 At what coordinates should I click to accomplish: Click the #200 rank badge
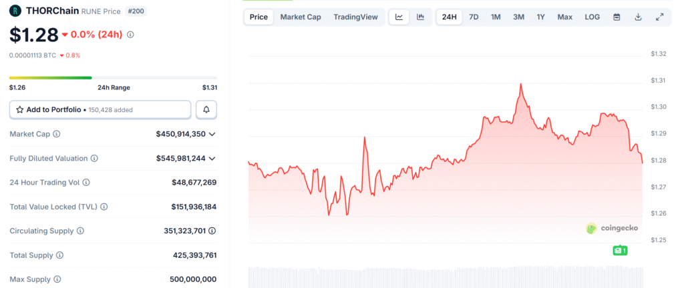tap(136, 11)
